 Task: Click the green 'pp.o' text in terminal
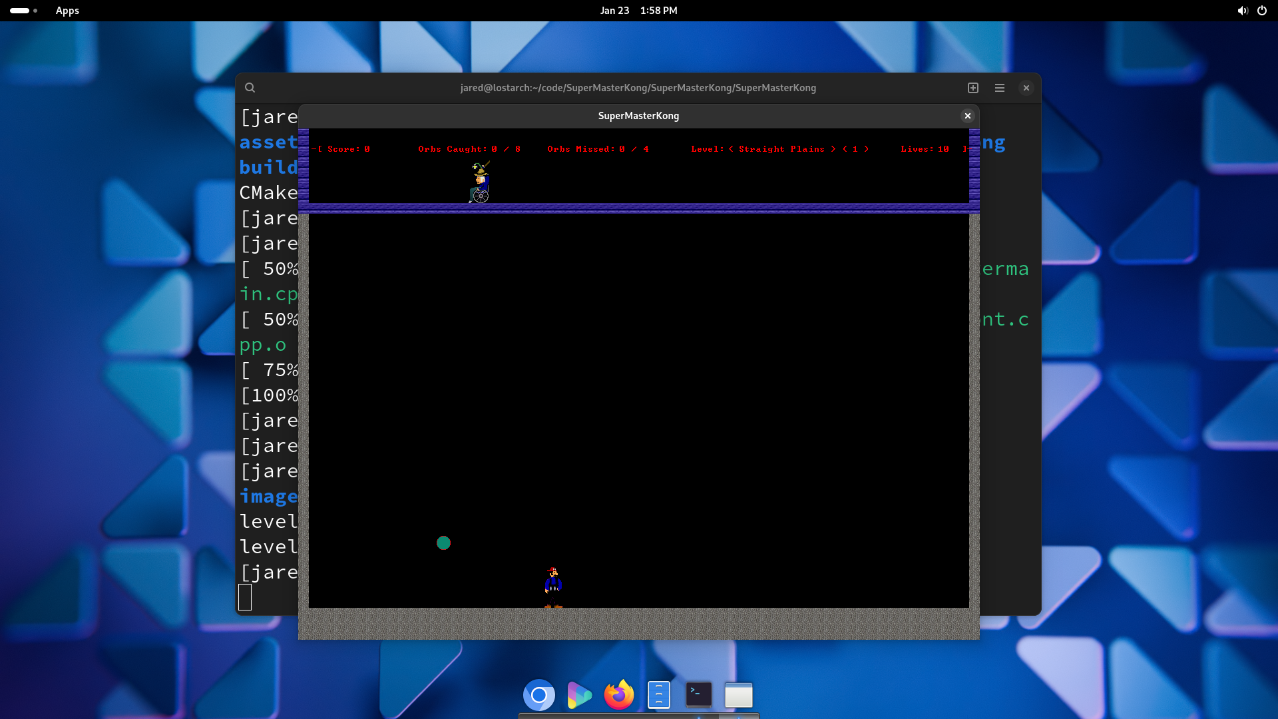click(x=262, y=345)
